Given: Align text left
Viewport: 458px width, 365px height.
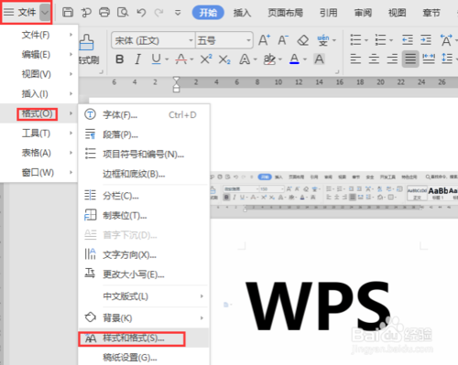Looking at the screenshot, I should click(355, 59).
